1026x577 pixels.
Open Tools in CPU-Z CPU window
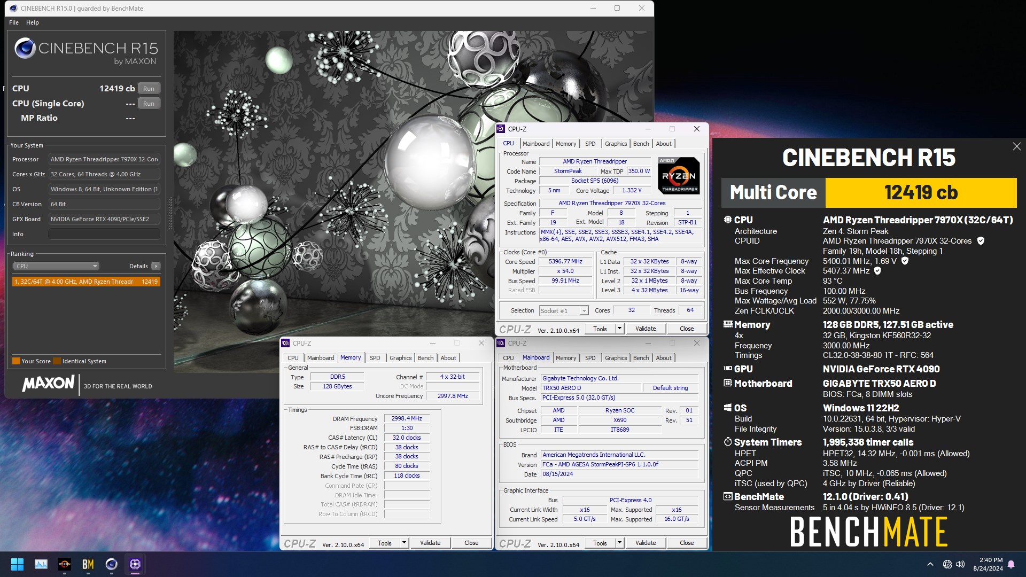[x=600, y=329]
